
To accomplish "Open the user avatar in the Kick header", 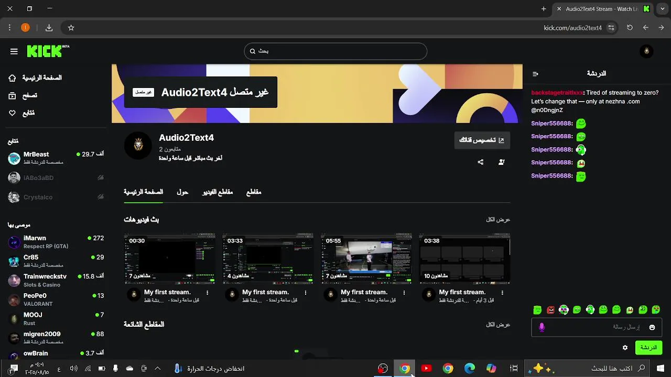I will point(646,51).
